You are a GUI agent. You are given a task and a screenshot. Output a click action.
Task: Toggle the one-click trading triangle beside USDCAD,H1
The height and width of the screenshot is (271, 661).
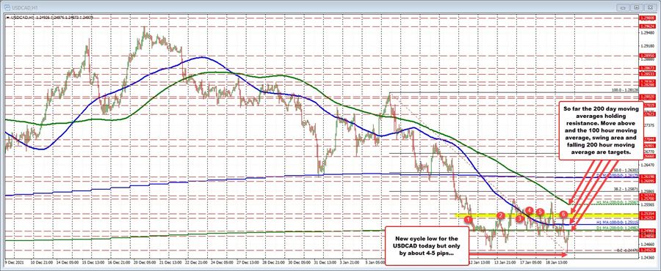[x=8, y=18]
